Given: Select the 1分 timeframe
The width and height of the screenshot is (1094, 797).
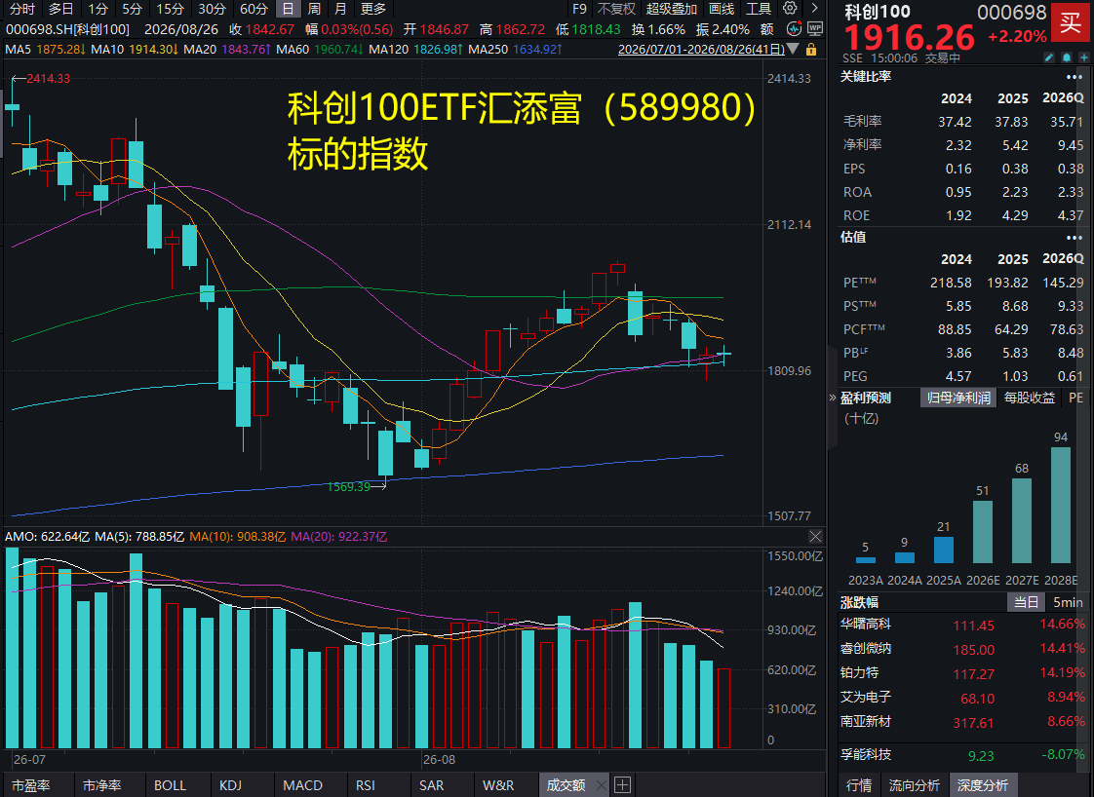Looking at the screenshot, I should (98, 9).
